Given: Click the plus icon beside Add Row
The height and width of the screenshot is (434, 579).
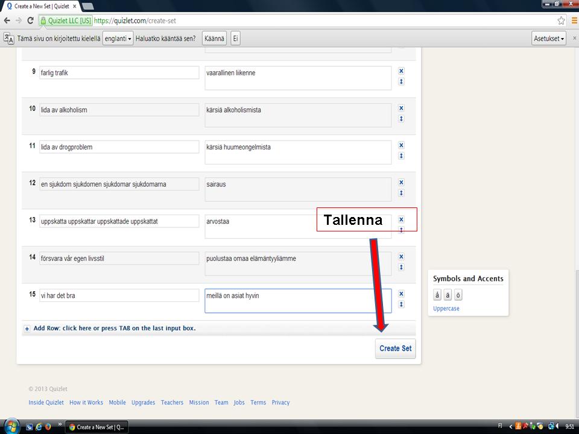Looking at the screenshot, I should coord(27,329).
